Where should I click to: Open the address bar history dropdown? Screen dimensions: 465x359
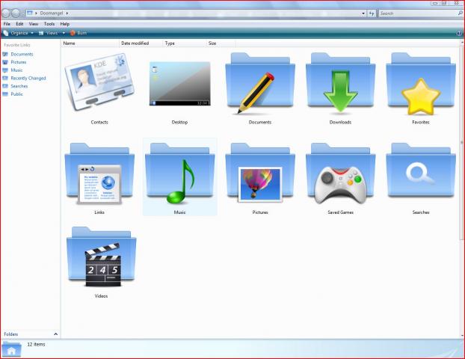[363, 13]
